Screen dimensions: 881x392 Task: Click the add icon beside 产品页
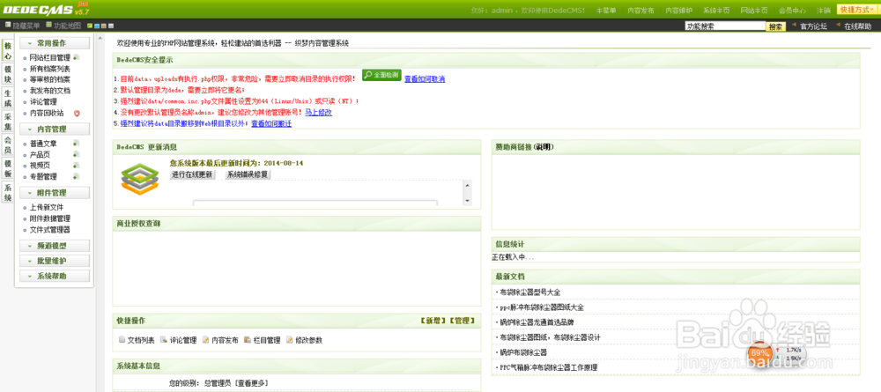click(76, 154)
